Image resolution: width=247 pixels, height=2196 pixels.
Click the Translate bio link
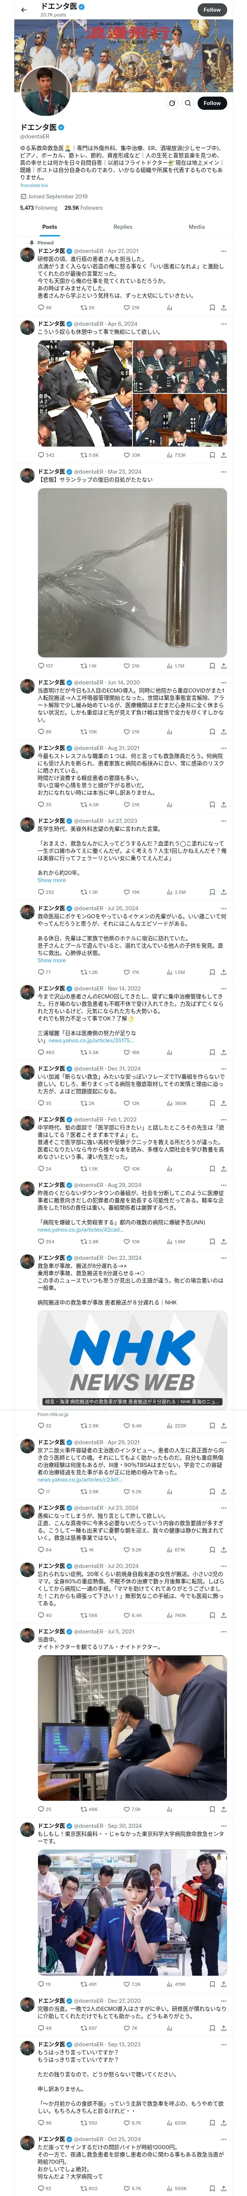(34, 185)
